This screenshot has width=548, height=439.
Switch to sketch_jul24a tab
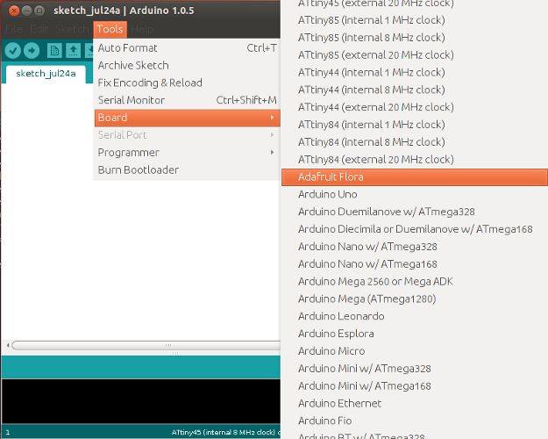tap(46, 74)
